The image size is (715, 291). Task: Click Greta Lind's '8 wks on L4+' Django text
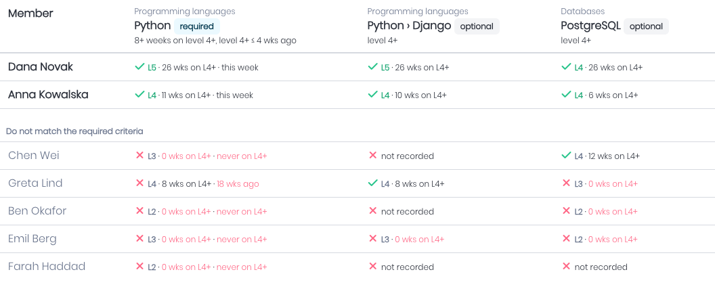(419, 184)
